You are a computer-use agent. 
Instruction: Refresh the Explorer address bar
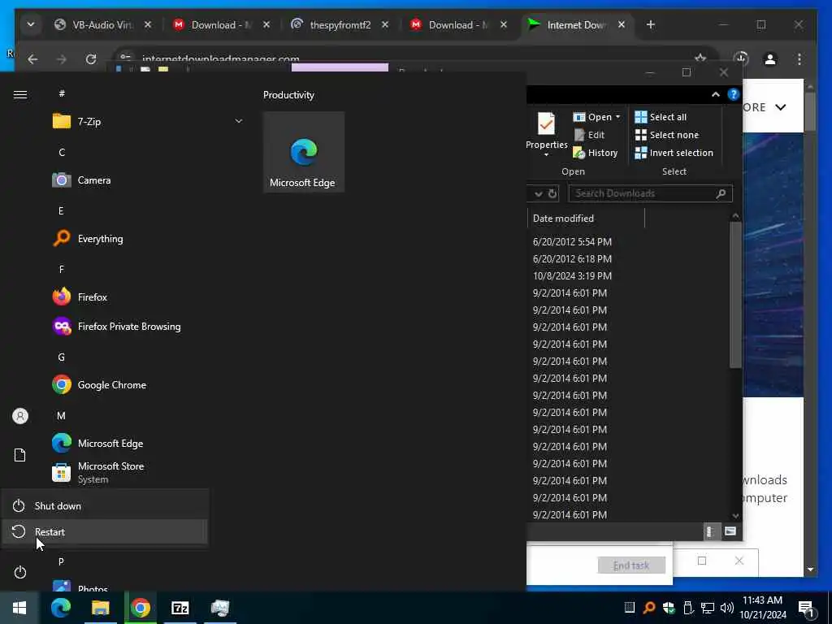point(552,193)
